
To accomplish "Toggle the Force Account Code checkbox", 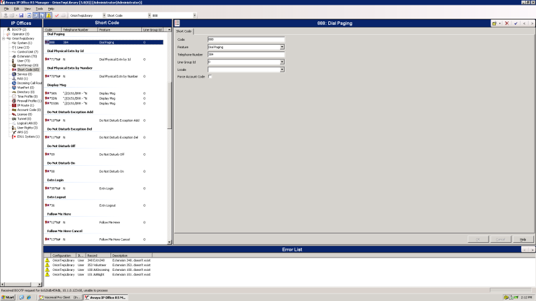I will tap(210, 77).
